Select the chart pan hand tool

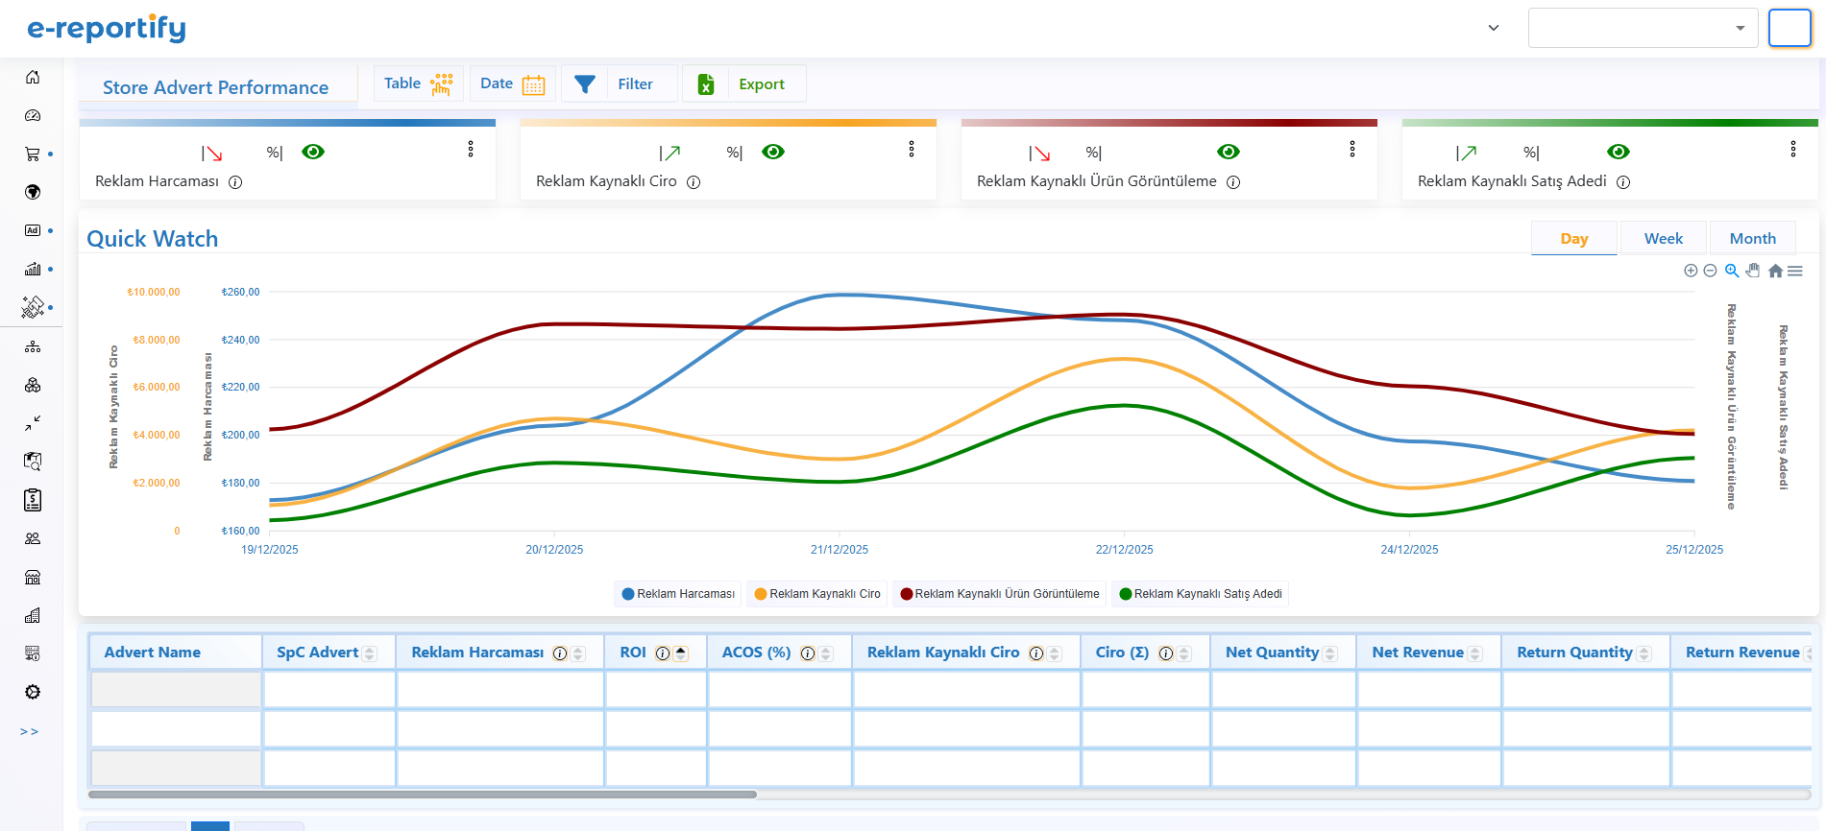(1753, 271)
